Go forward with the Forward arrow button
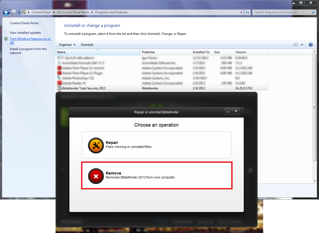The height and width of the screenshot is (233, 319). point(14,12)
